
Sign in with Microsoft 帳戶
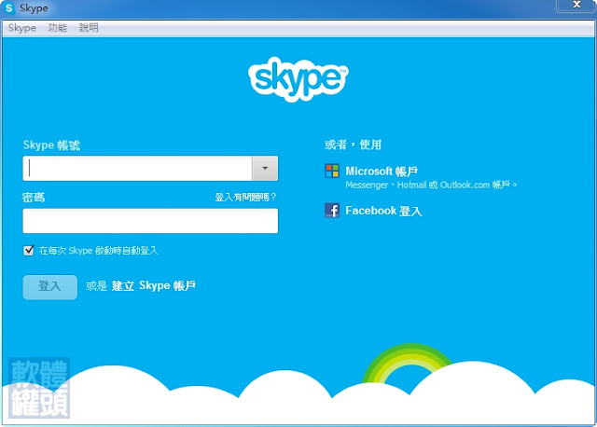click(382, 172)
